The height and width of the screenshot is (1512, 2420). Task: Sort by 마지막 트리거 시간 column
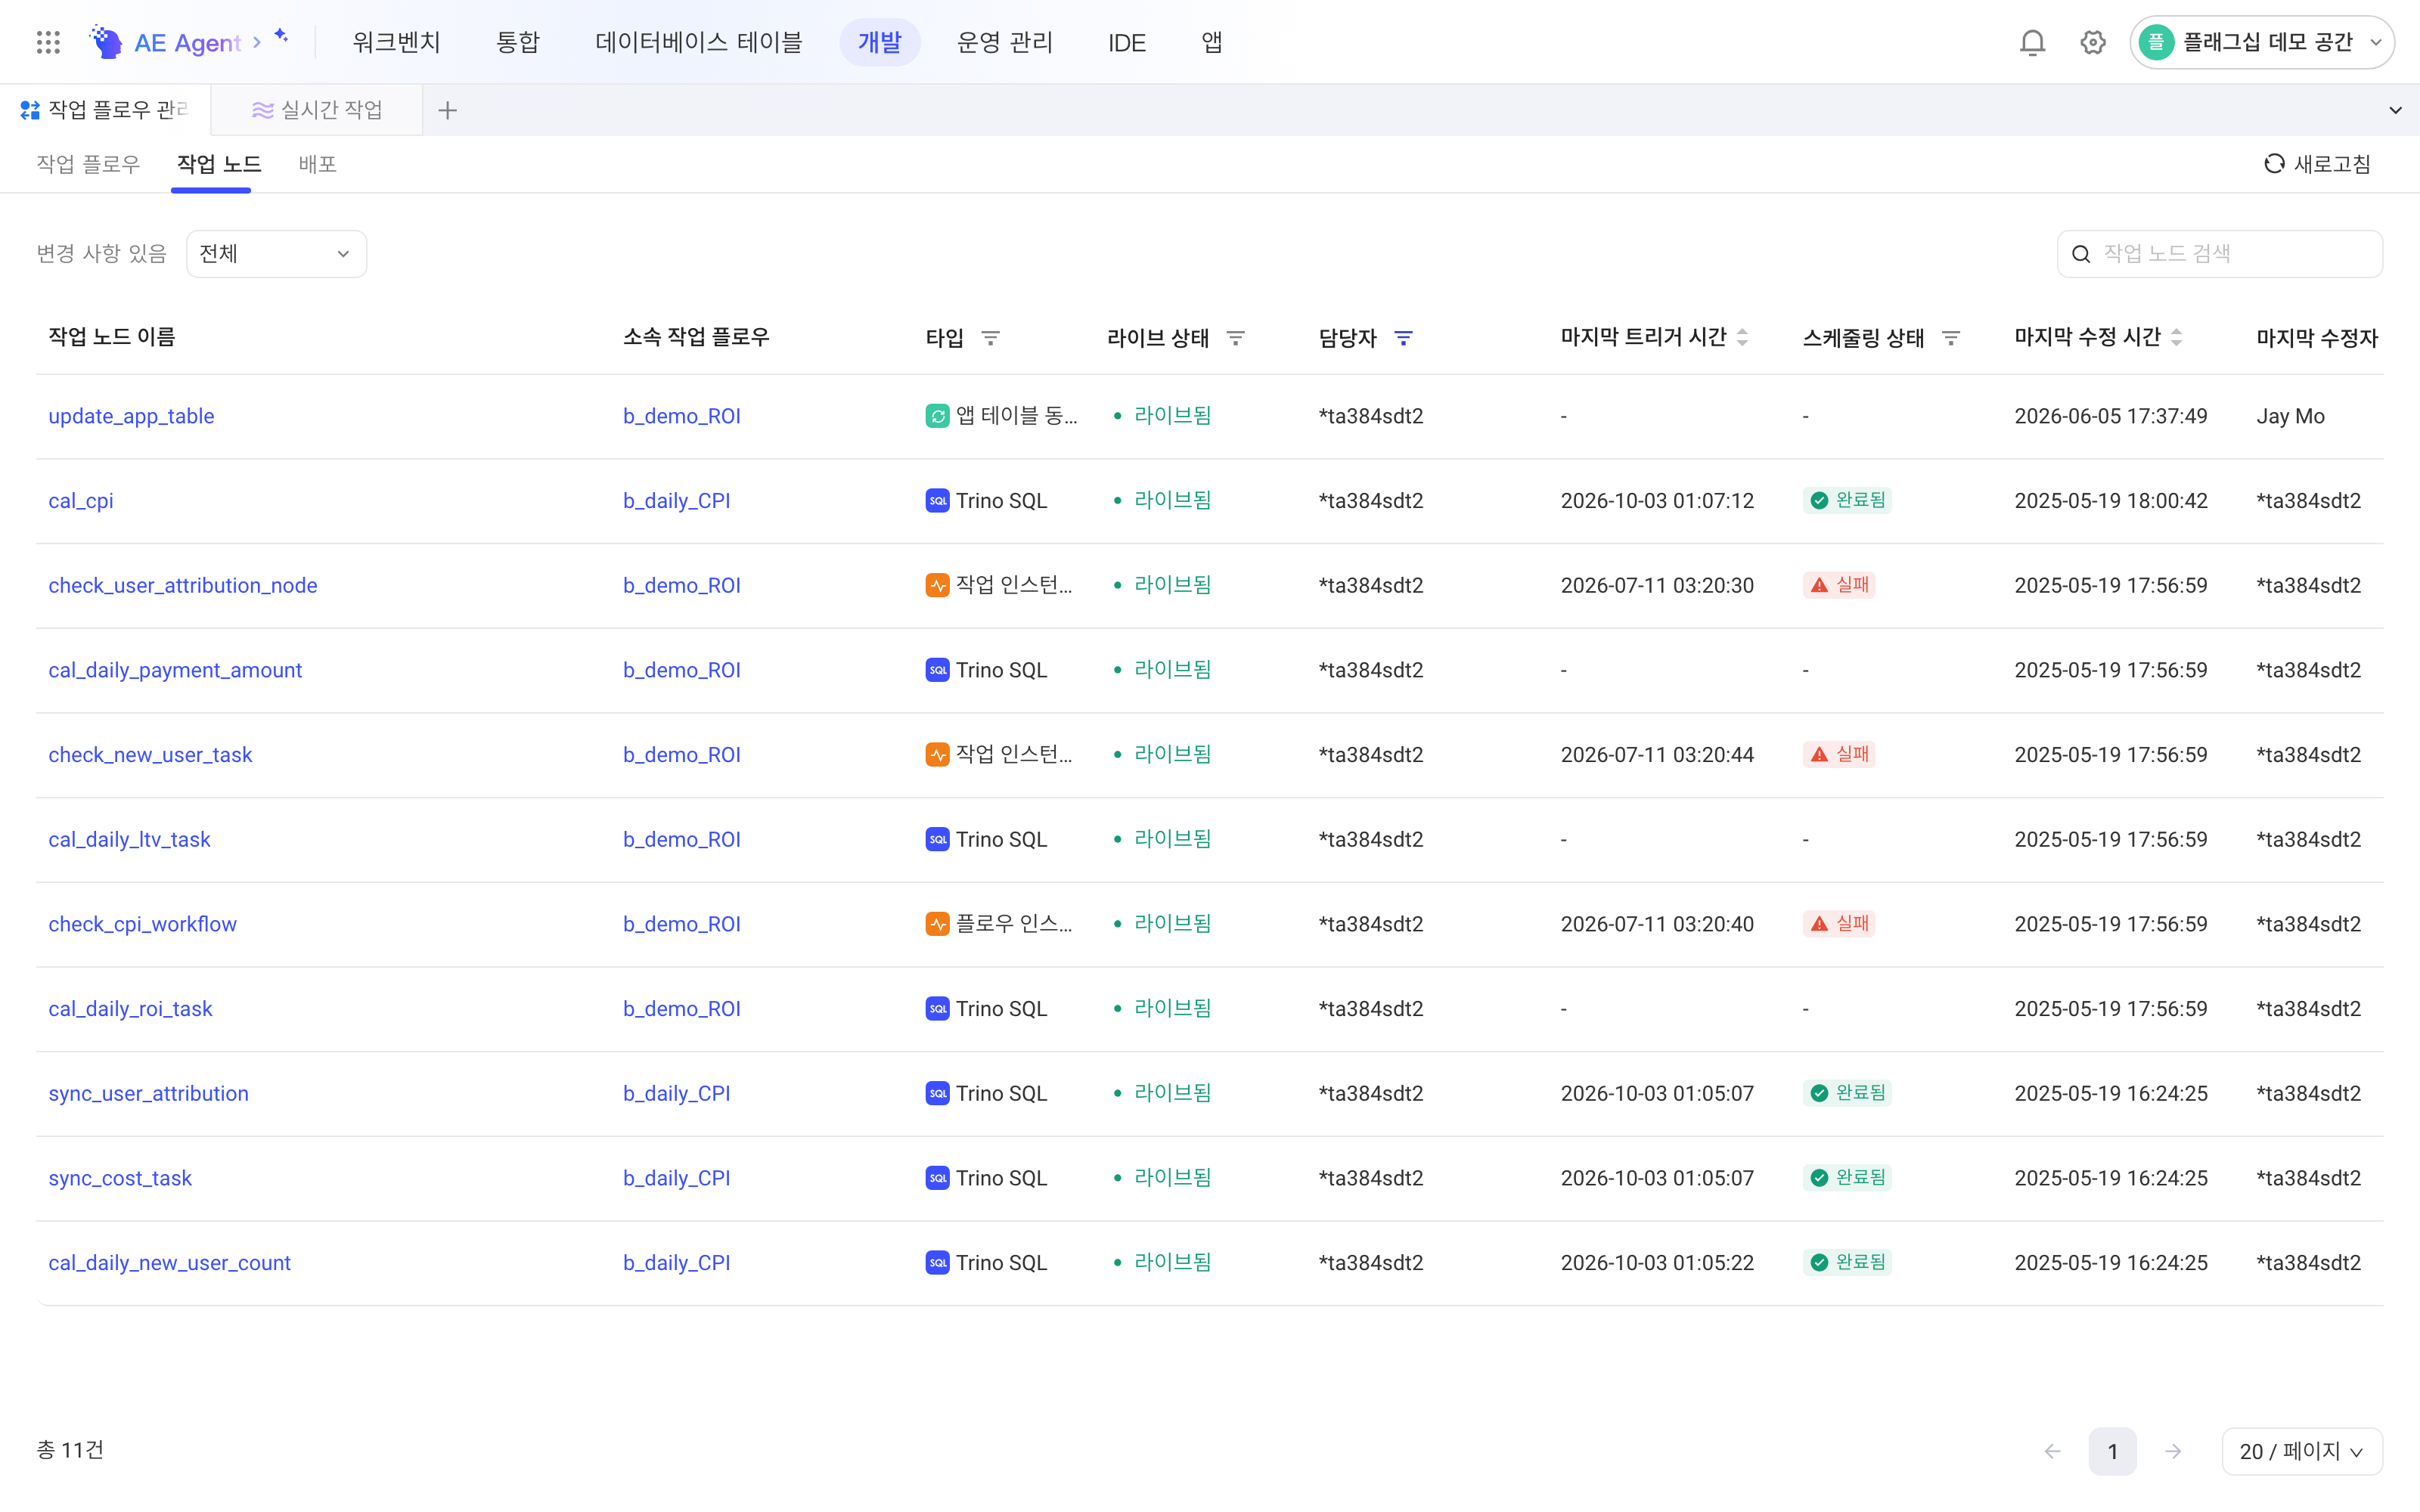click(1742, 338)
